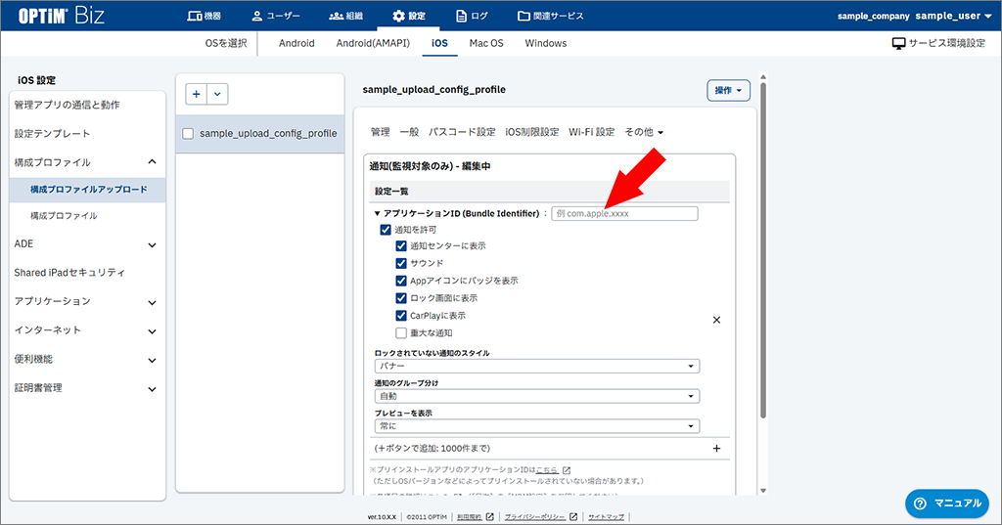Image resolution: width=1002 pixels, height=525 pixels.
Task: Go to the 管理 profile tab
Action: pos(381,132)
